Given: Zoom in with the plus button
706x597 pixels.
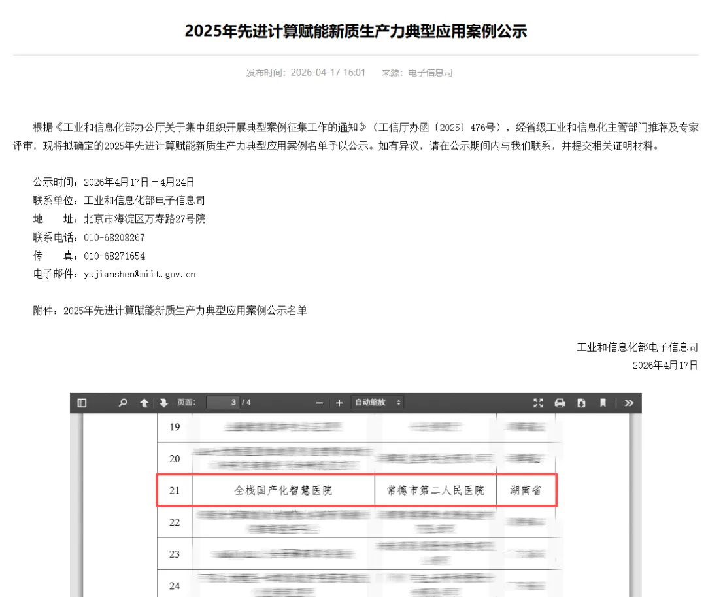Looking at the screenshot, I should pos(339,403).
